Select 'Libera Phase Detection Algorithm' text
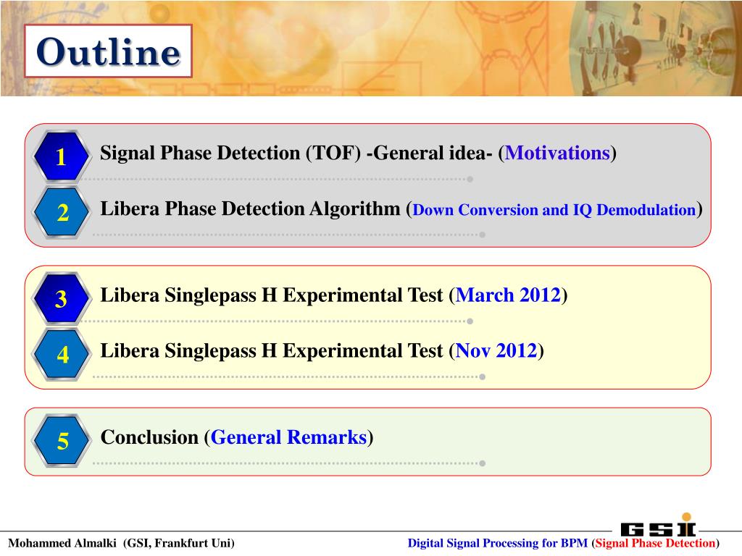 (x=250, y=208)
